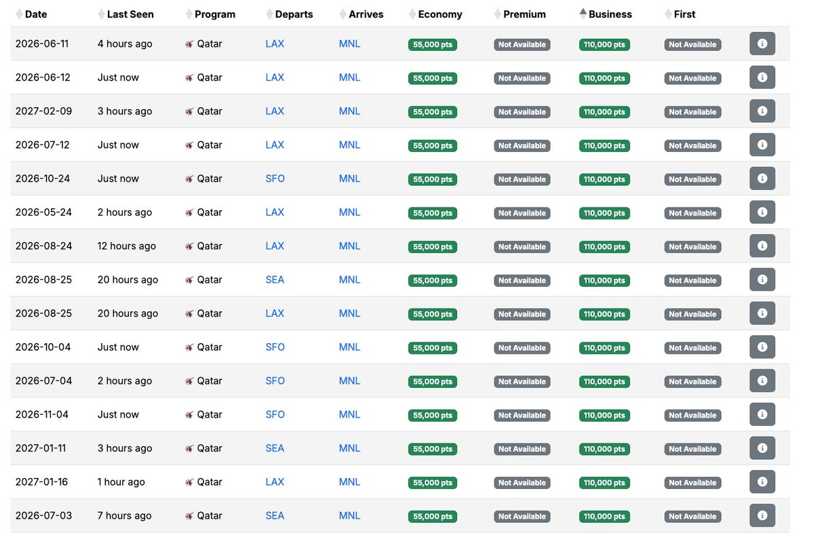This screenshot has width=814, height=535.
Task: Click 55,000 pts economy badge for 2026-06-11
Action: tap(433, 45)
